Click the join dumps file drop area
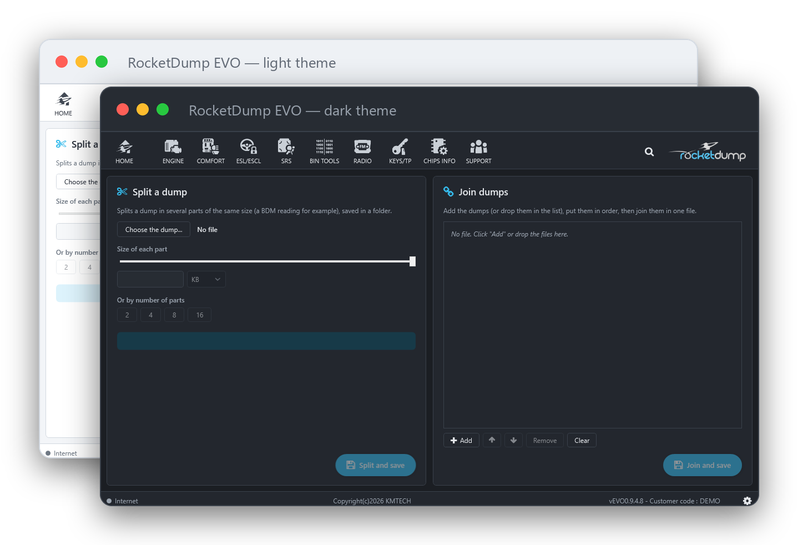Image resolution: width=798 pixels, height=545 pixels. coord(593,325)
